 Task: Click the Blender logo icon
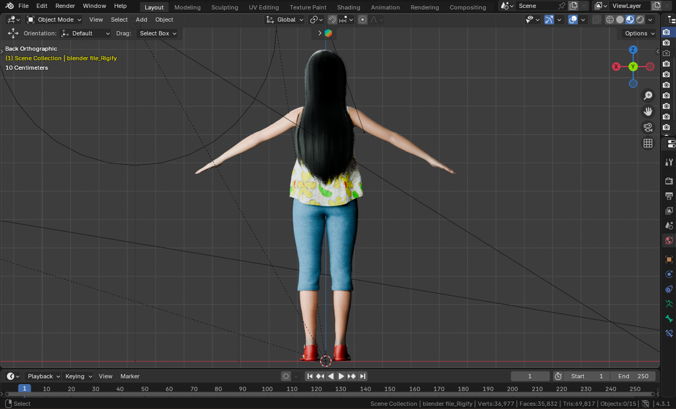coord(9,6)
